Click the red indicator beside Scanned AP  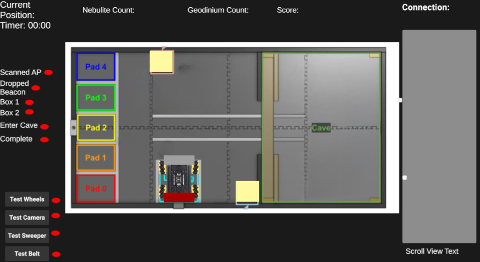48,73
